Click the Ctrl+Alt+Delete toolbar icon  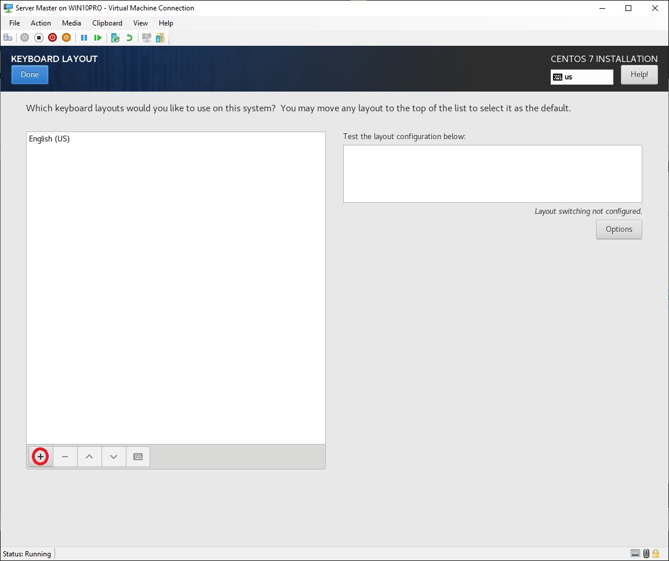coord(8,38)
